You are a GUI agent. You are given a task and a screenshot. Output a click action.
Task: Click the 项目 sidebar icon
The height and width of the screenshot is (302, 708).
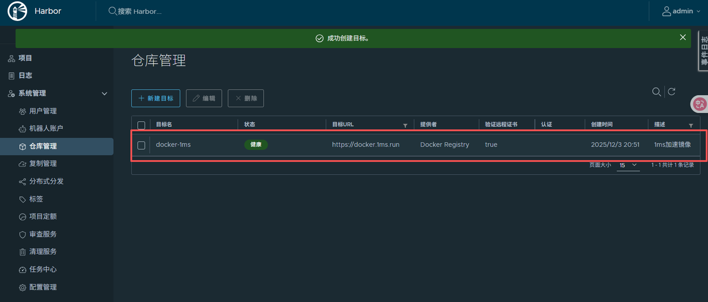pyautogui.click(x=12, y=58)
